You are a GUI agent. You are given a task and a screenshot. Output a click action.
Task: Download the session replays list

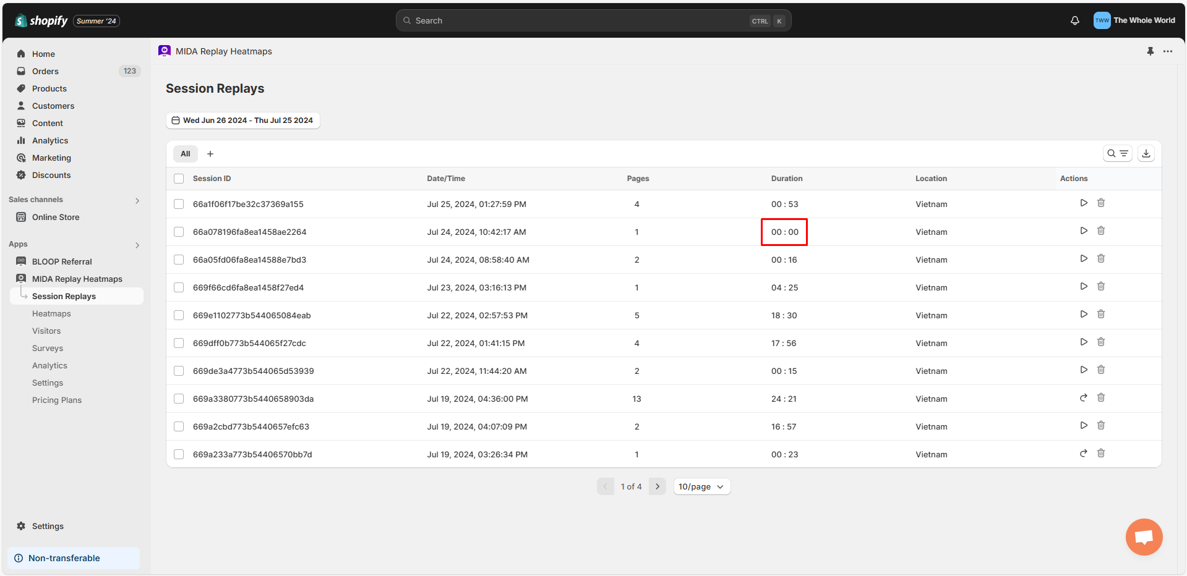pyautogui.click(x=1146, y=153)
